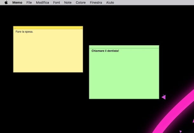
Task: Open the Modifica menu
Action: 42,3
